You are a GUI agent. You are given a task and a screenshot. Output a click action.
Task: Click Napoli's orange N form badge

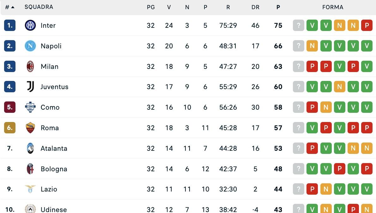coord(312,46)
